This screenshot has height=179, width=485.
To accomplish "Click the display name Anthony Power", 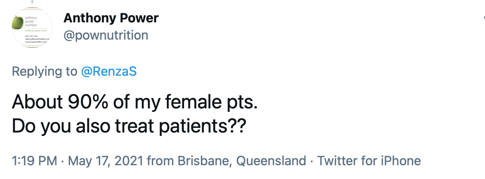I will 111,18.
